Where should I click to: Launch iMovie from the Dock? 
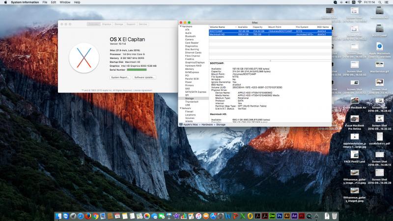click(x=176, y=216)
